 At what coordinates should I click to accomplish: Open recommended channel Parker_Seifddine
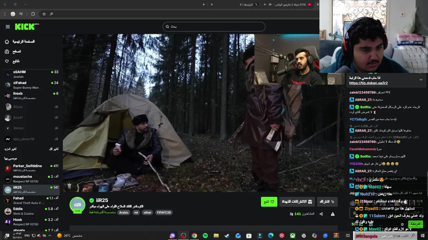coord(31,168)
